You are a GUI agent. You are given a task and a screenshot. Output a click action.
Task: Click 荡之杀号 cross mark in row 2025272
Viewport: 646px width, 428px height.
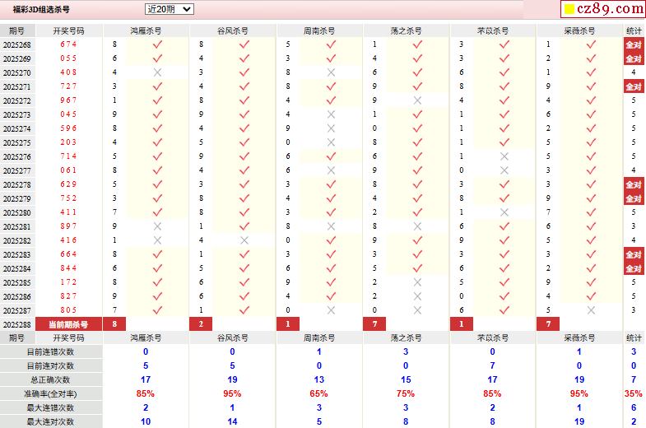click(x=417, y=100)
